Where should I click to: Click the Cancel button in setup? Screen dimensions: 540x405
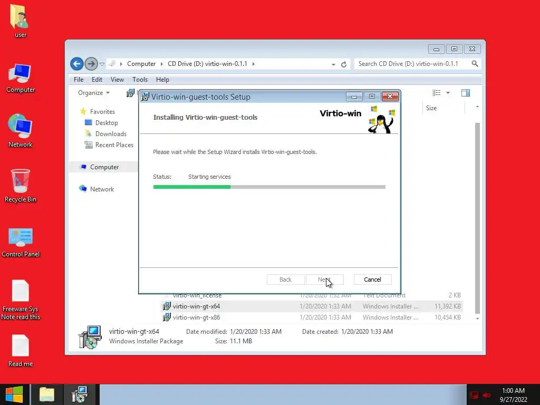tap(373, 279)
